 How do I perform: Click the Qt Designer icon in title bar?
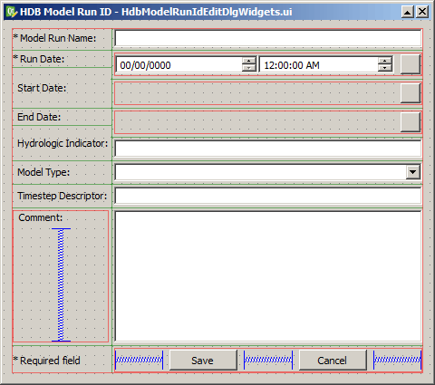[12, 12]
